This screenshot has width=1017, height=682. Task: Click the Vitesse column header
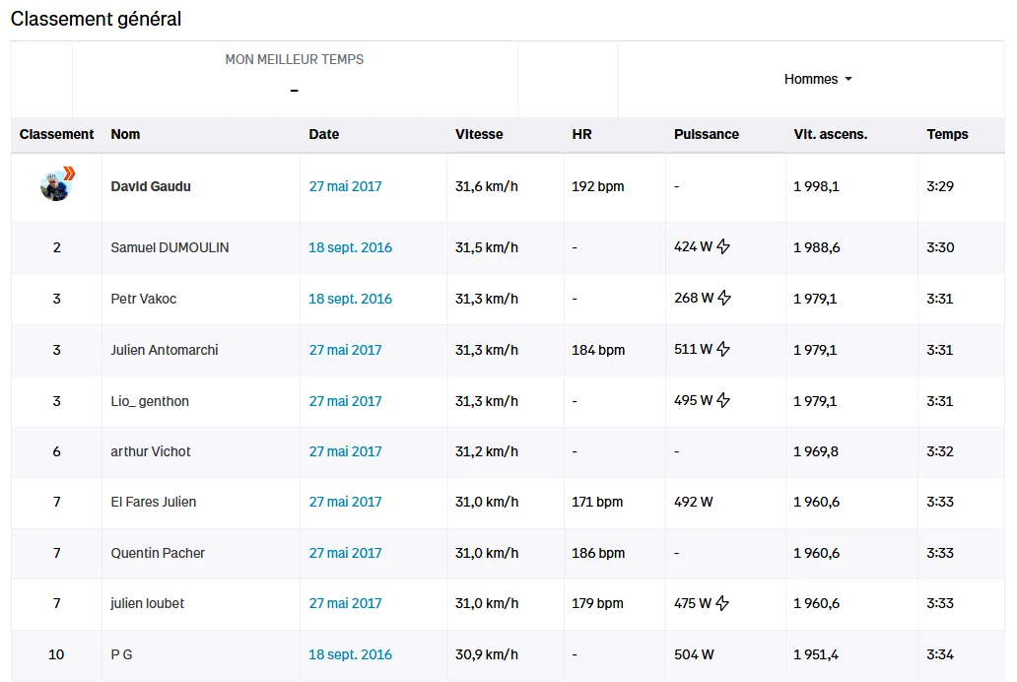(479, 134)
